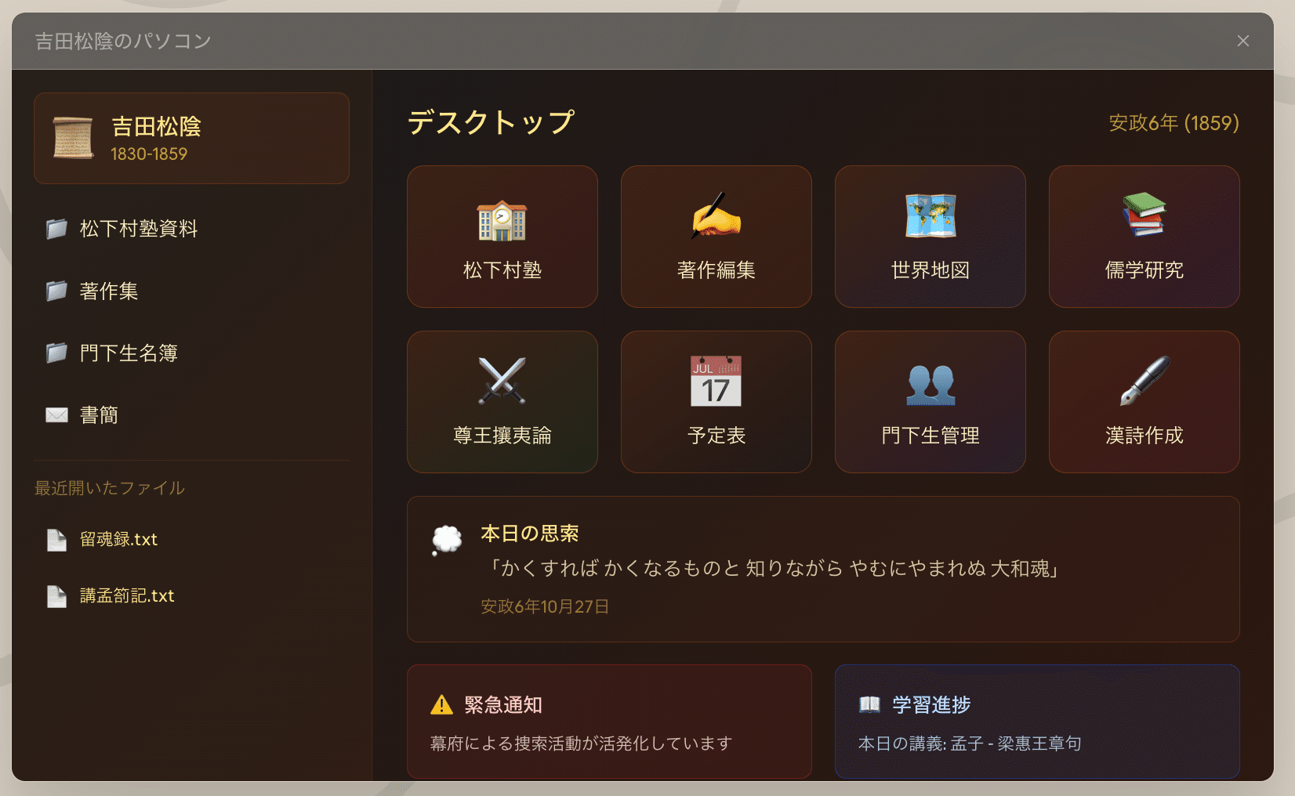The image size is (1295, 796).
Task: Open the 学習進捗 study progress card
Action: [1037, 722]
